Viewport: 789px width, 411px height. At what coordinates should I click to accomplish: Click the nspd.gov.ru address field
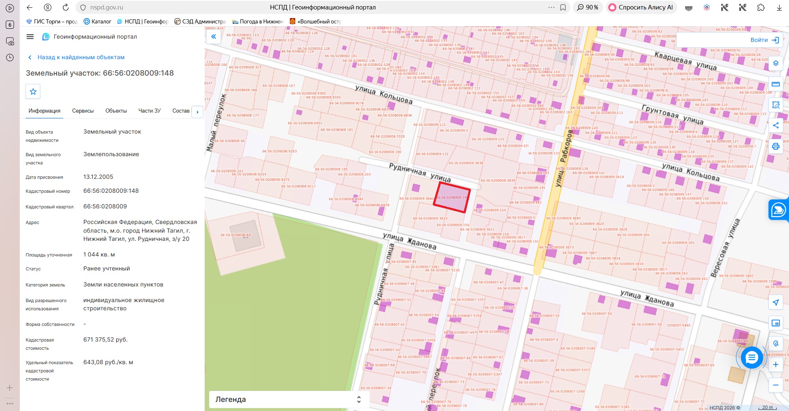tap(106, 7)
